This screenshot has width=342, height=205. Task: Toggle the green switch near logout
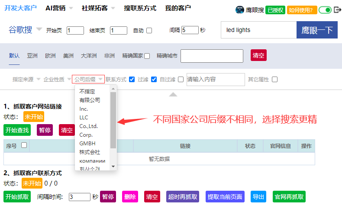pyautogui.click(x=325, y=10)
